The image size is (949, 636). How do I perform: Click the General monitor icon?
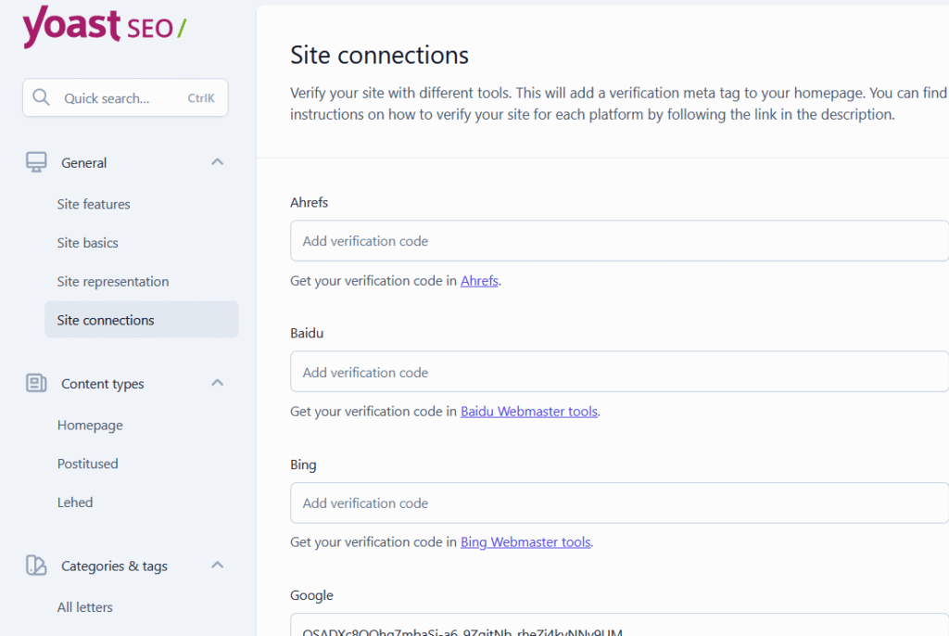[x=36, y=162]
